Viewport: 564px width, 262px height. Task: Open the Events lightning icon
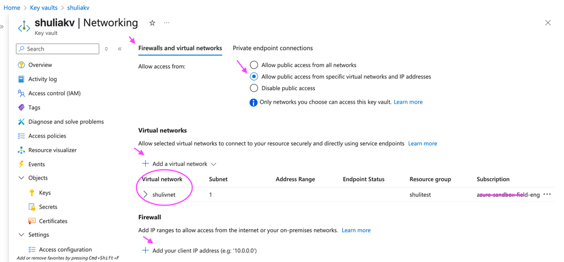(x=21, y=164)
